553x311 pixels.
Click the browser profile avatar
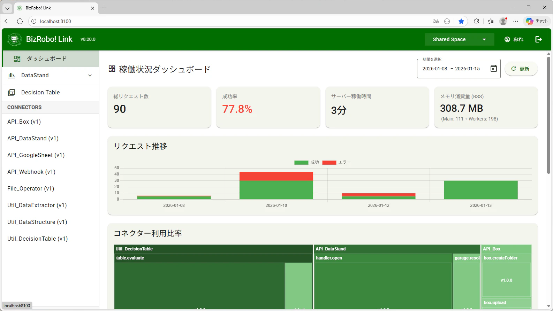click(503, 21)
